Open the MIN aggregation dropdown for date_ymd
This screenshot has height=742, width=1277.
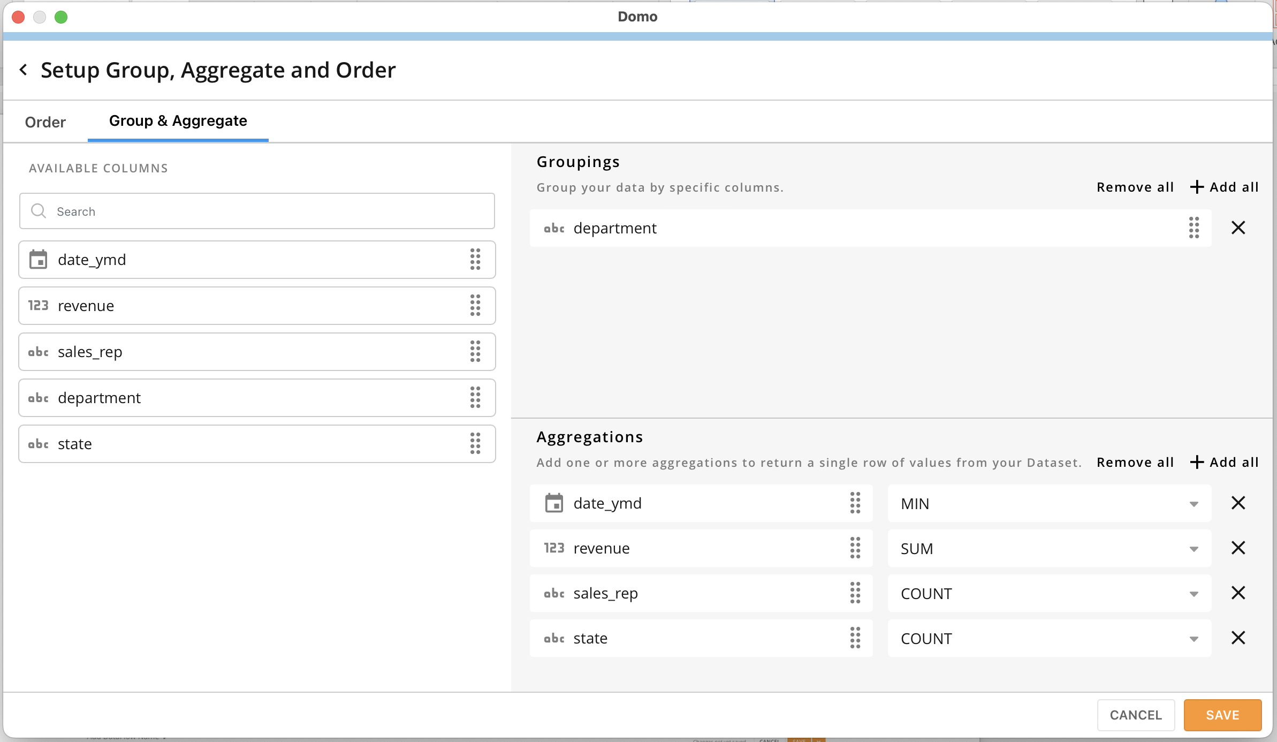(1049, 504)
